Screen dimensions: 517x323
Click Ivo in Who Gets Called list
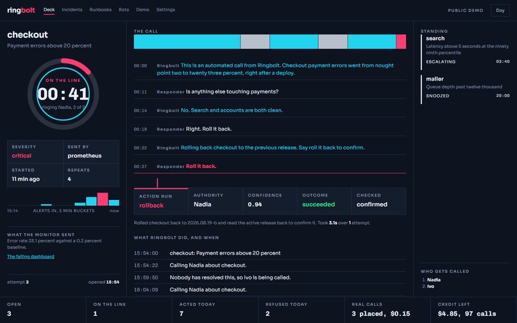pos(430,286)
